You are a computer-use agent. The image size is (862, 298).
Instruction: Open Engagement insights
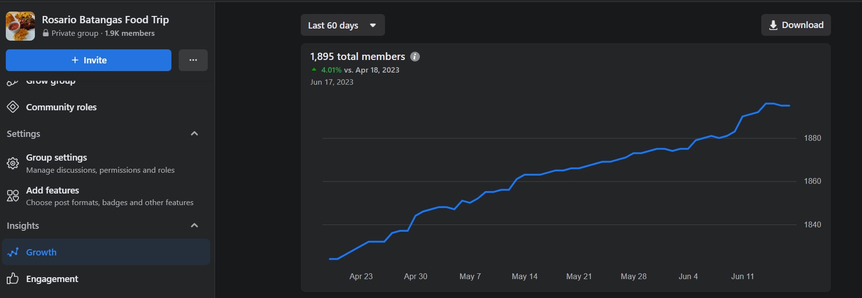106,279
